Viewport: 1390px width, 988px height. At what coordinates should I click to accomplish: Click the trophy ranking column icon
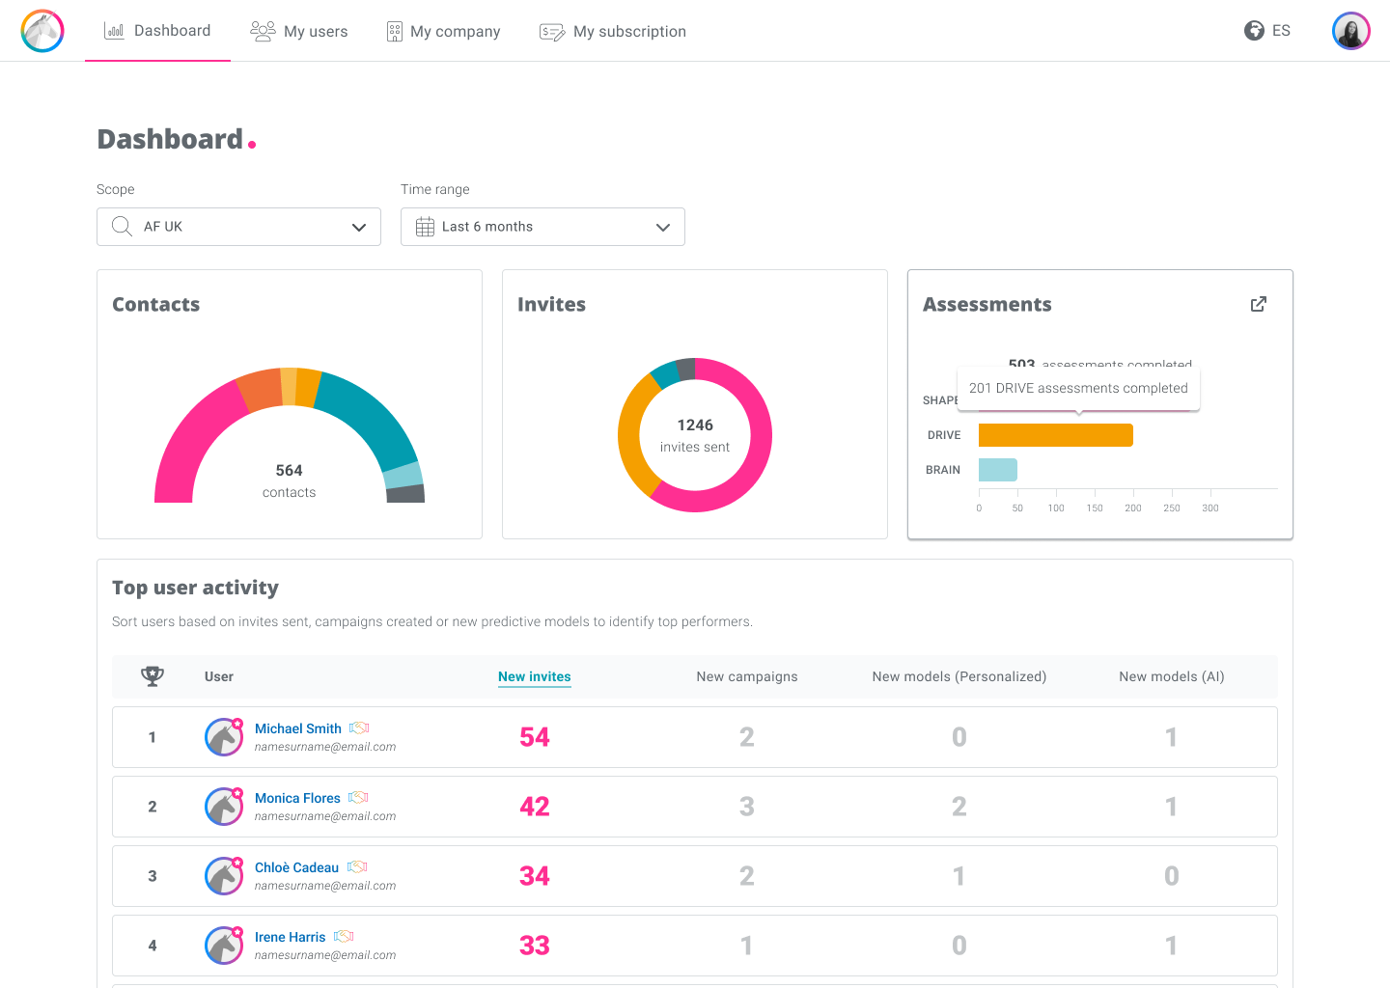[x=153, y=676]
